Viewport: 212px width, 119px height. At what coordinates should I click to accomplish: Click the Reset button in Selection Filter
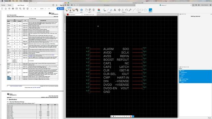pyautogui.click(x=210, y=118)
